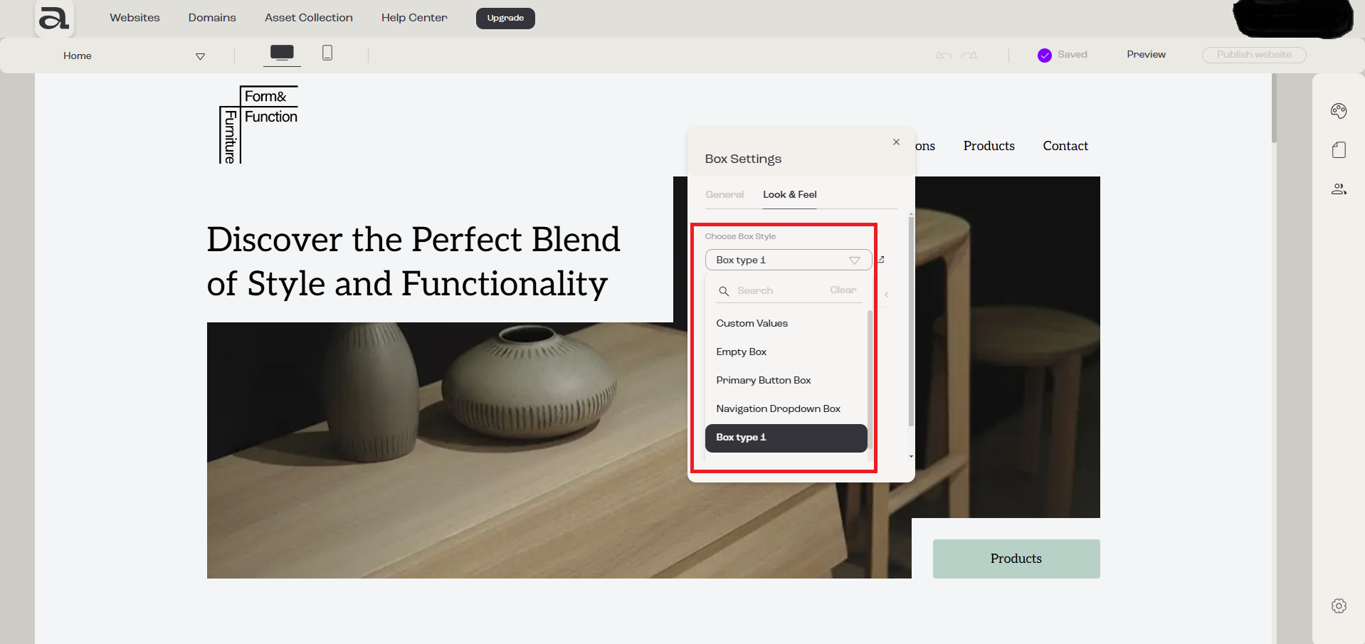
Task: Select the Look & Feel tab
Action: (790, 194)
